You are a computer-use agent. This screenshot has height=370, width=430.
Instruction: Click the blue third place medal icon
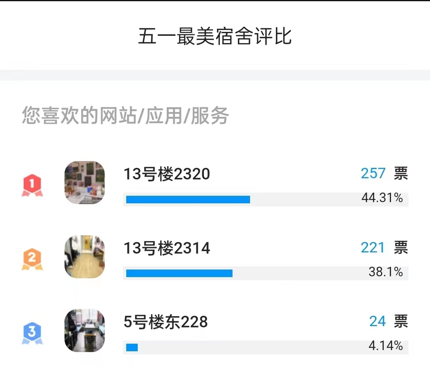click(32, 333)
